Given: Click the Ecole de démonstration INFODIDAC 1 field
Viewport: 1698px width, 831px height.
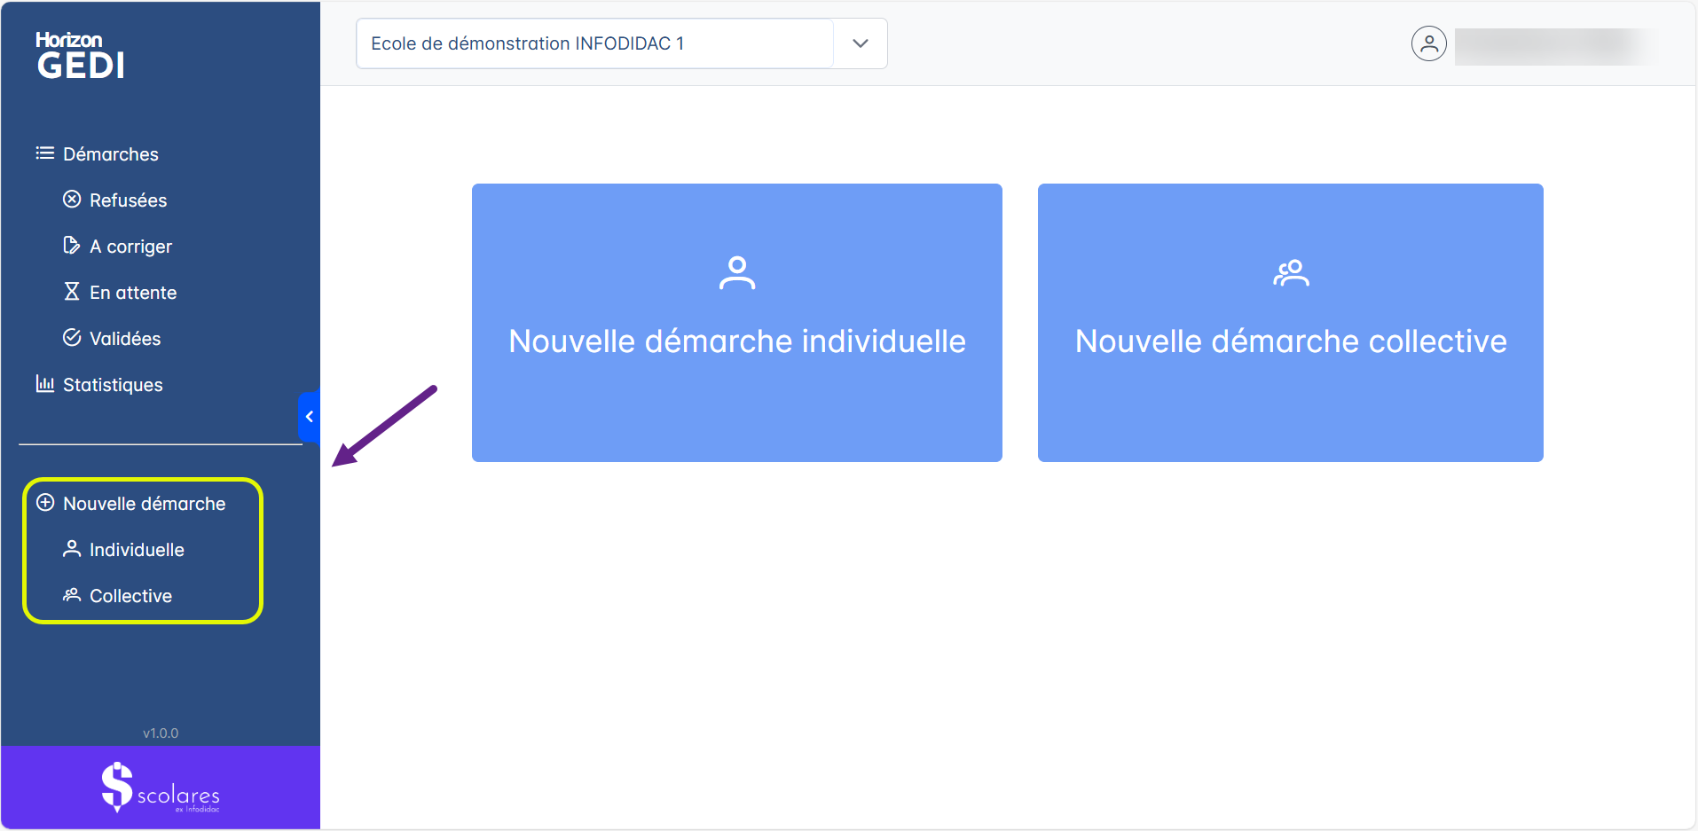Looking at the screenshot, I should pos(594,43).
